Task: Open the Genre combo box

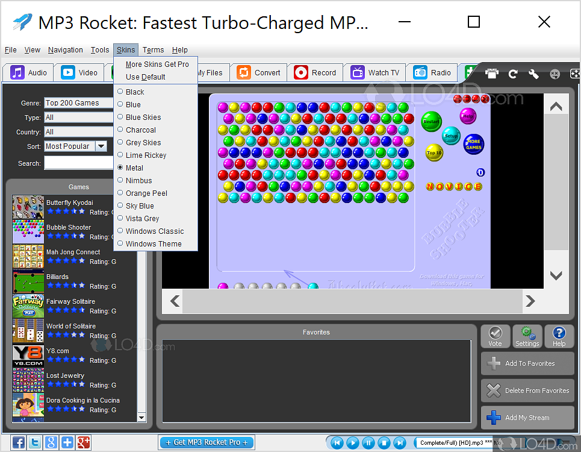Action: (x=79, y=103)
